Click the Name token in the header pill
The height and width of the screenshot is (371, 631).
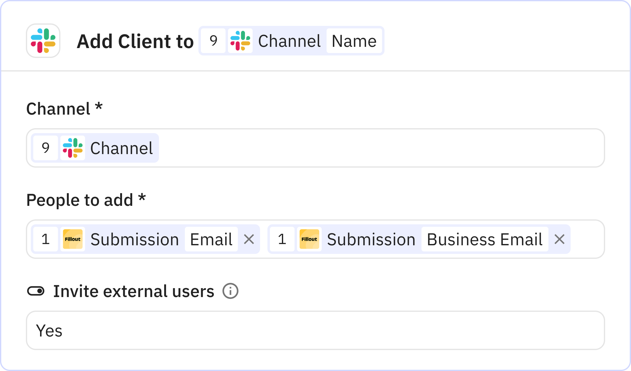pos(354,41)
